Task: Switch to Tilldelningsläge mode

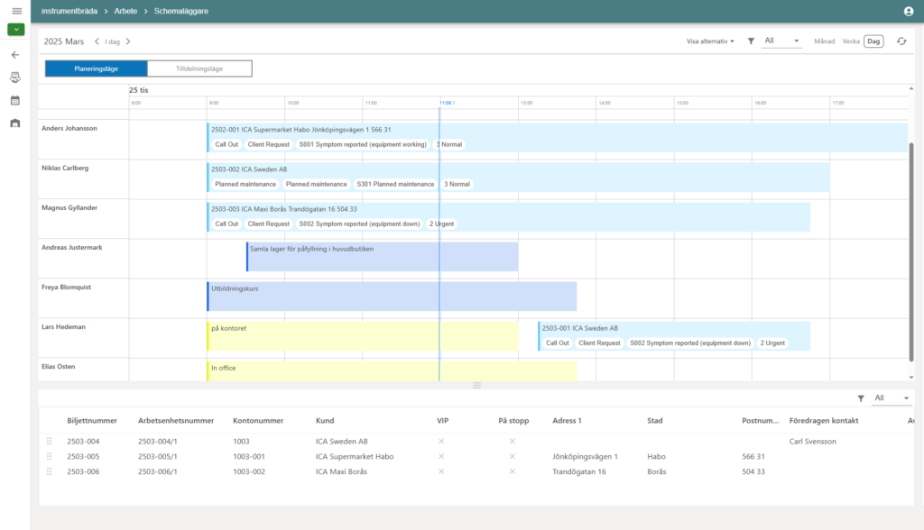Action: (x=199, y=69)
